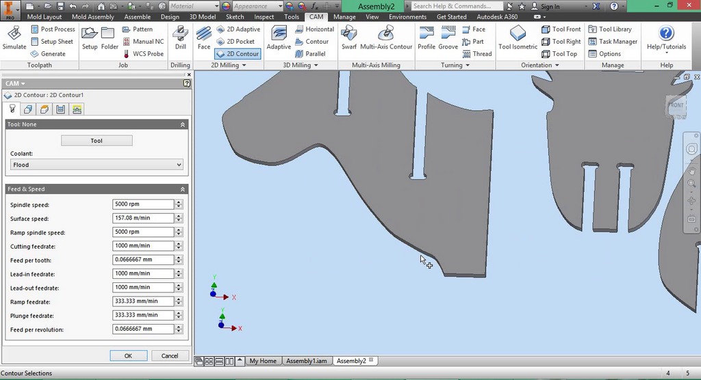Click the Tool selection button
The image size is (701, 380).
(97, 141)
